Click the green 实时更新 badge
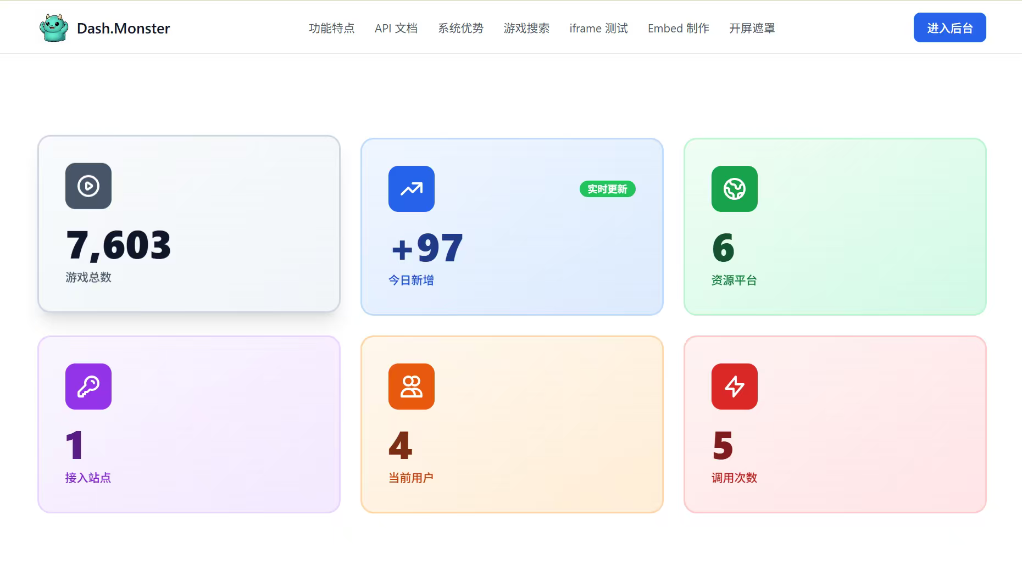Screen dimensions: 1022x571 tap(607, 189)
